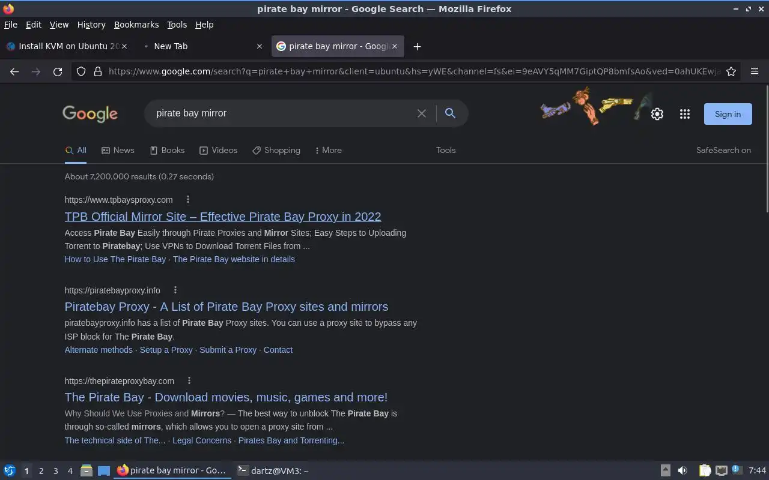Open the Help menu
The height and width of the screenshot is (480, 769).
204,25
